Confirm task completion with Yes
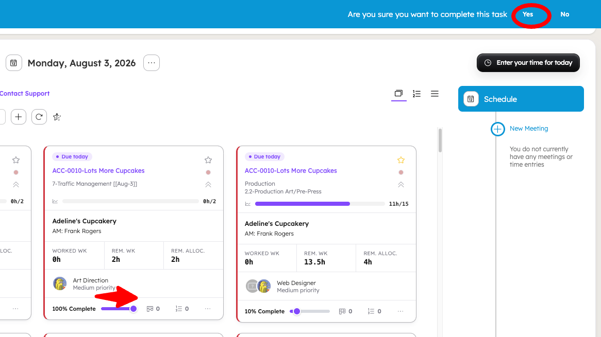The image size is (601, 337). click(x=527, y=14)
